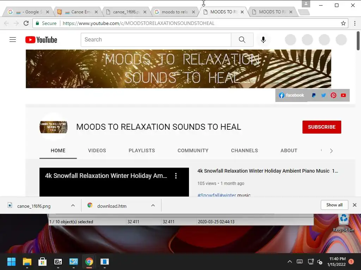Open the PayPal link icon
Image resolution: width=361 pixels, height=270 pixels.
313,95
